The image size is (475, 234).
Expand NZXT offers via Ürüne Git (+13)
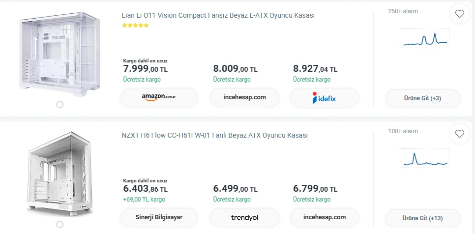pos(422,218)
